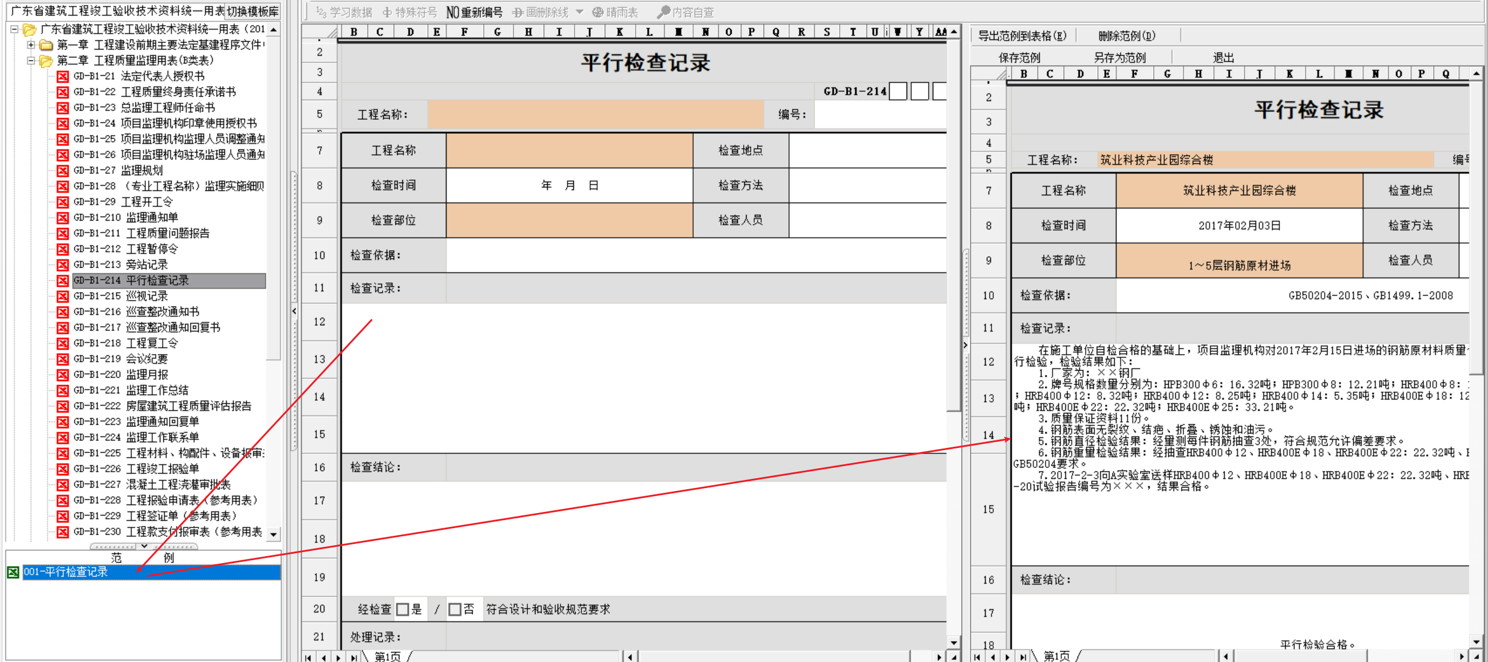Open the 特殊符号 special symbols tool
Screen dimensions: 1488x662
(x=409, y=12)
